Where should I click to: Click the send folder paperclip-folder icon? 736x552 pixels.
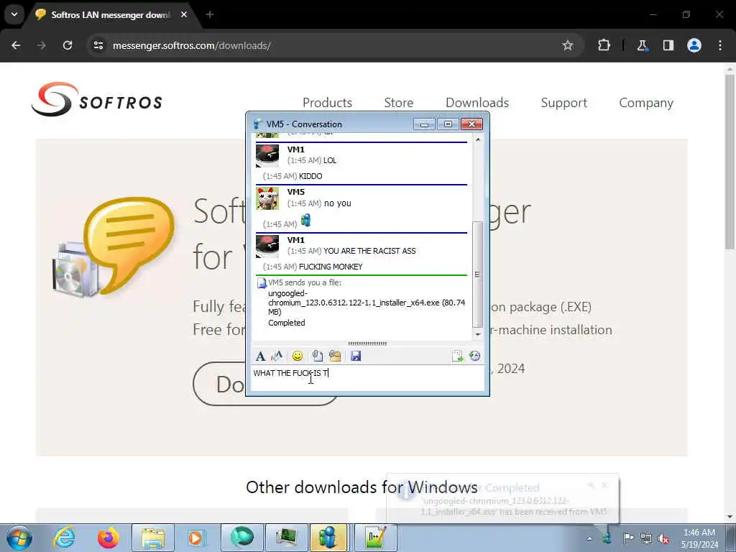(x=335, y=356)
